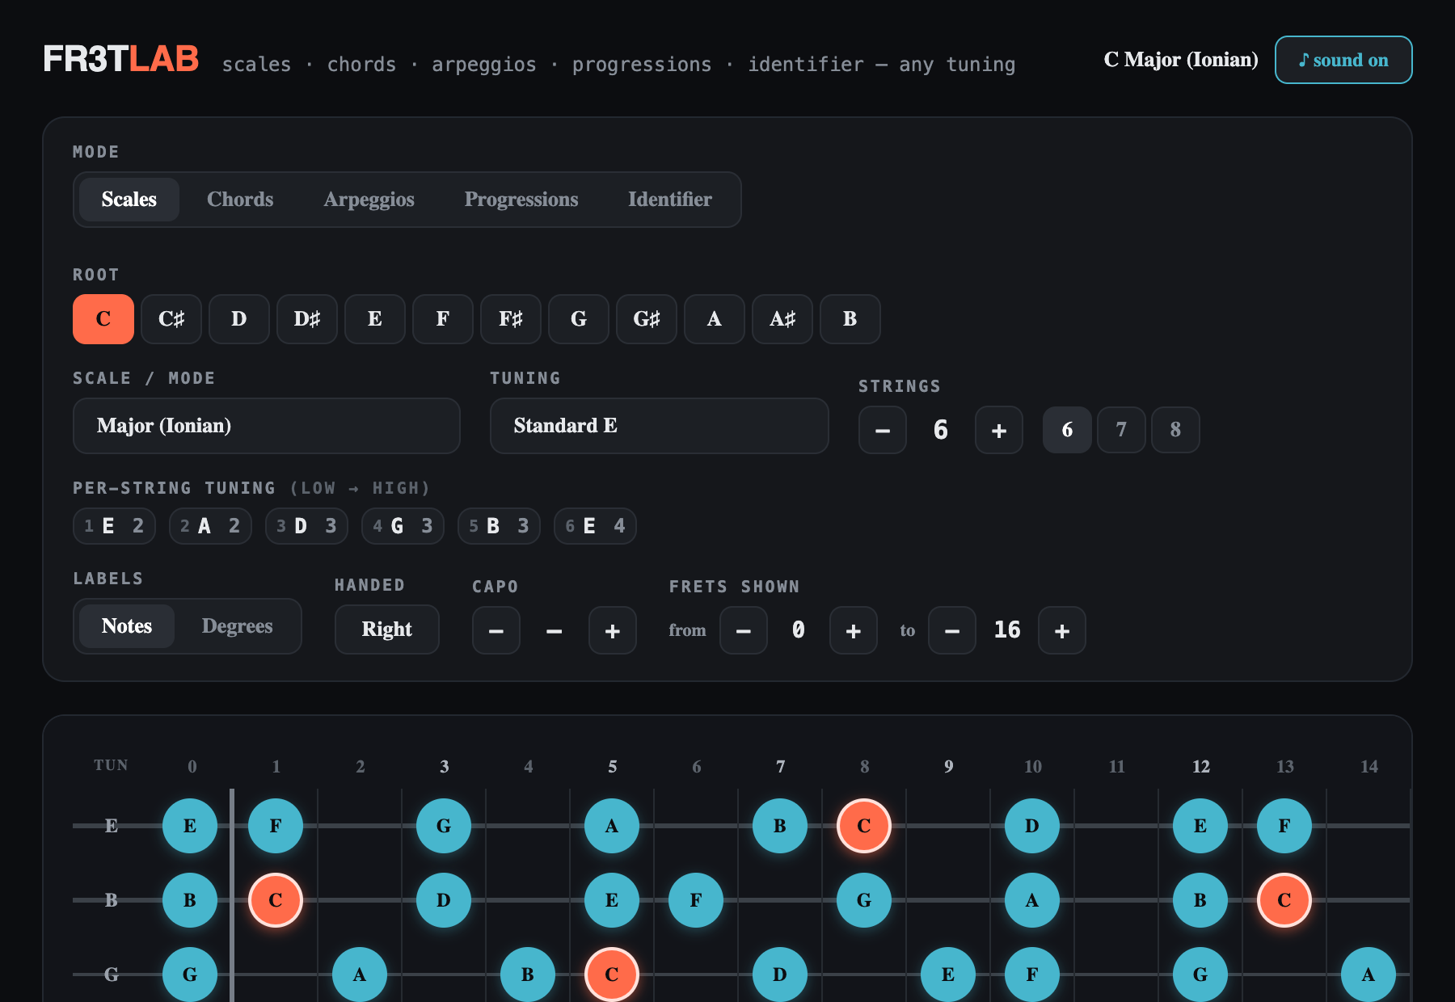
Task: Toggle the Right handed button
Action: (x=387, y=629)
